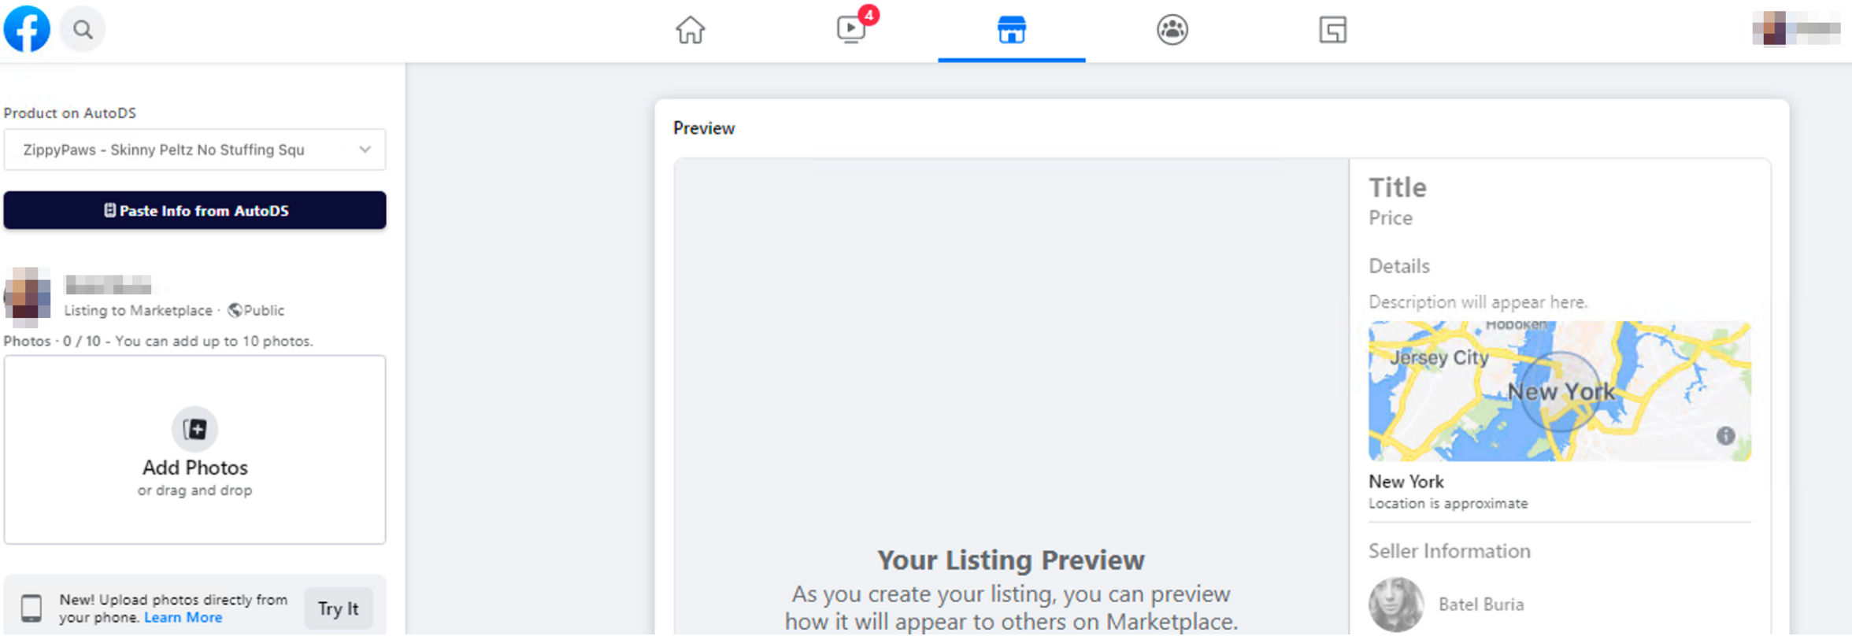Viewport: 1852px width, 636px height.
Task: Open the Groups tab icon
Action: 1172,30
